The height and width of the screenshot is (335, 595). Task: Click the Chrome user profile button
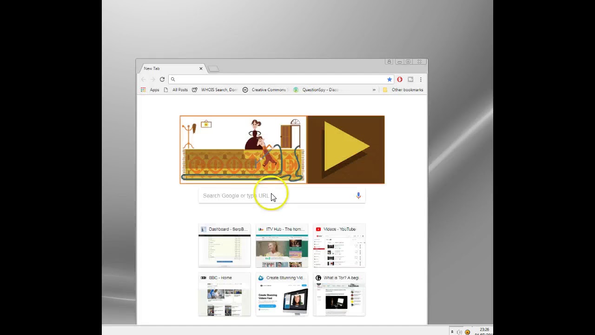pos(389,61)
